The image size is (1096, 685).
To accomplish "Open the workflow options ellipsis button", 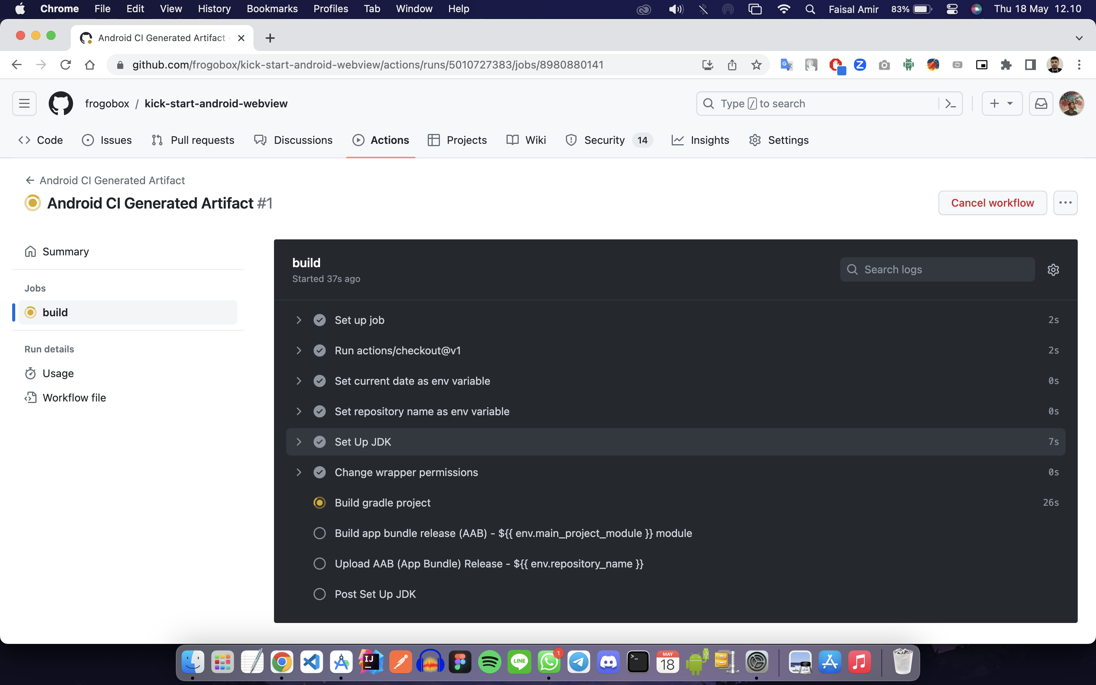I will [x=1065, y=203].
